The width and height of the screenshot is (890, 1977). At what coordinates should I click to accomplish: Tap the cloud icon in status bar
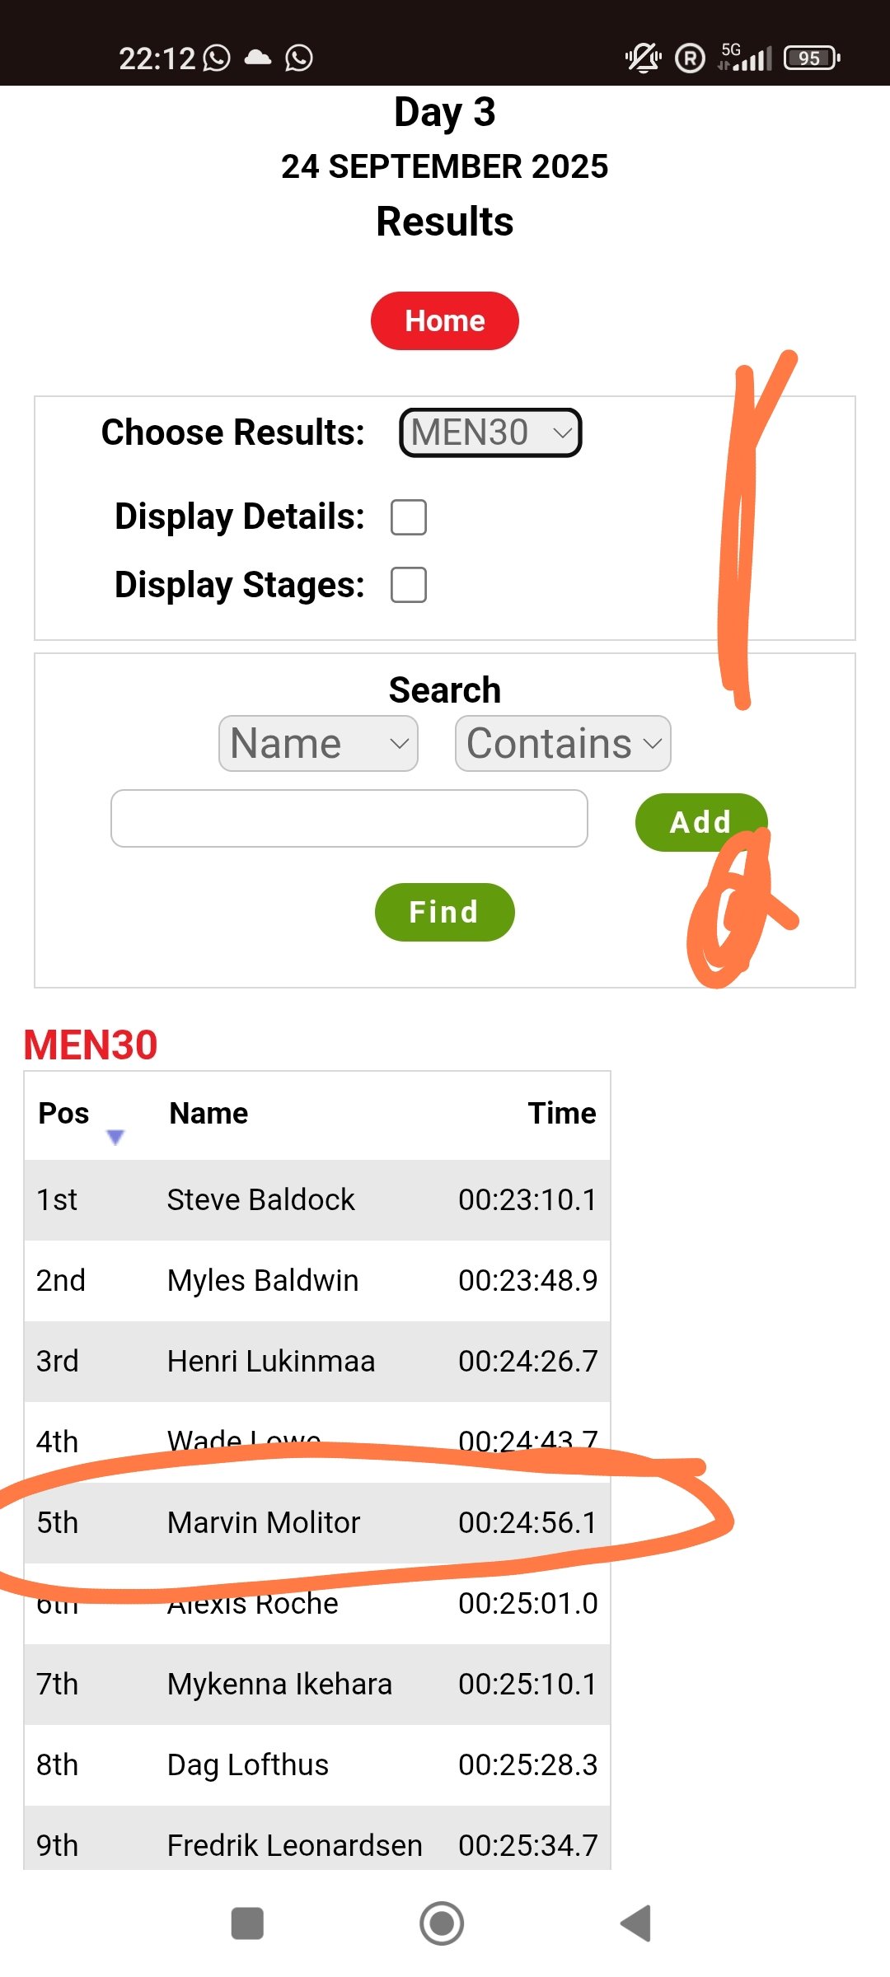tap(258, 58)
